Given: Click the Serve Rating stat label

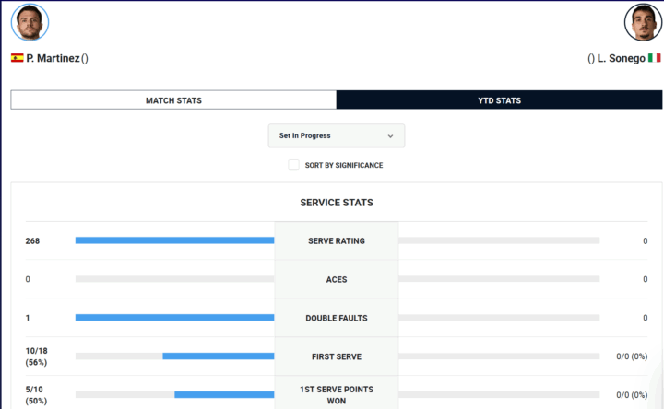Looking at the screenshot, I should coord(336,241).
